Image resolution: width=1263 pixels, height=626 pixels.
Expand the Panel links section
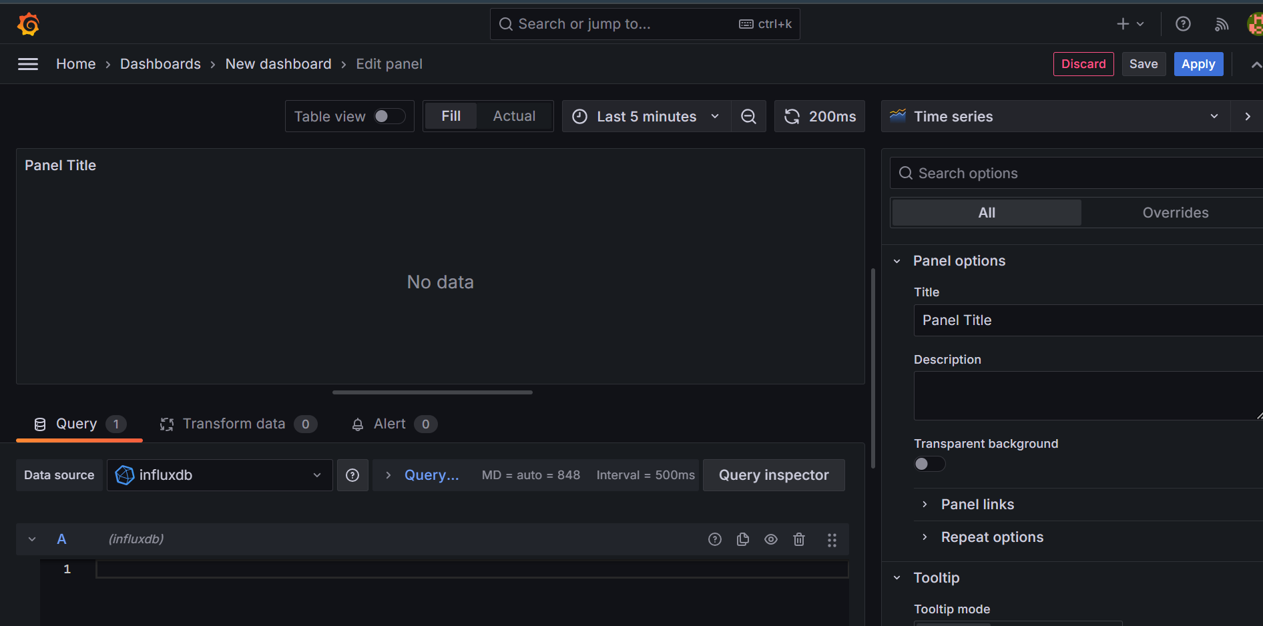(977, 505)
